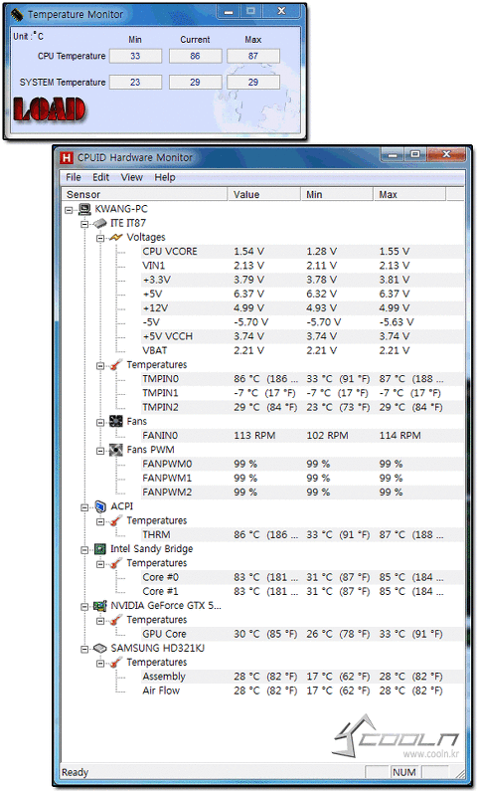Click the ACPI node icon
Viewport: 477px width, 791px height.
[x=100, y=506]
